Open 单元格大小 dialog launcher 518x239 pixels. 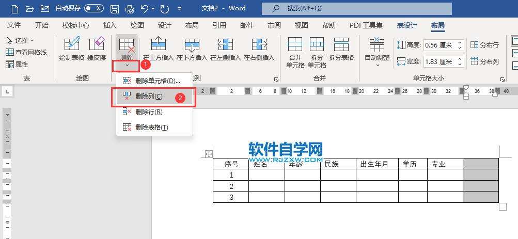(x=502, y=79)
